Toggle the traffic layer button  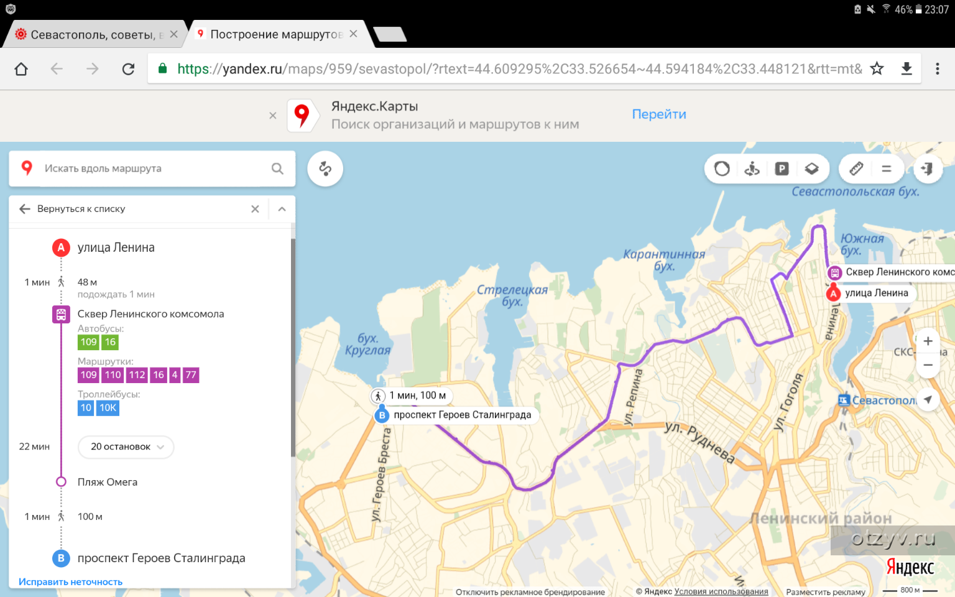pyautogui.click(x=722, y=169)
